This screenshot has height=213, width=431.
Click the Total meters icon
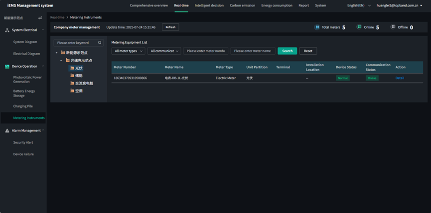[317, 27]
